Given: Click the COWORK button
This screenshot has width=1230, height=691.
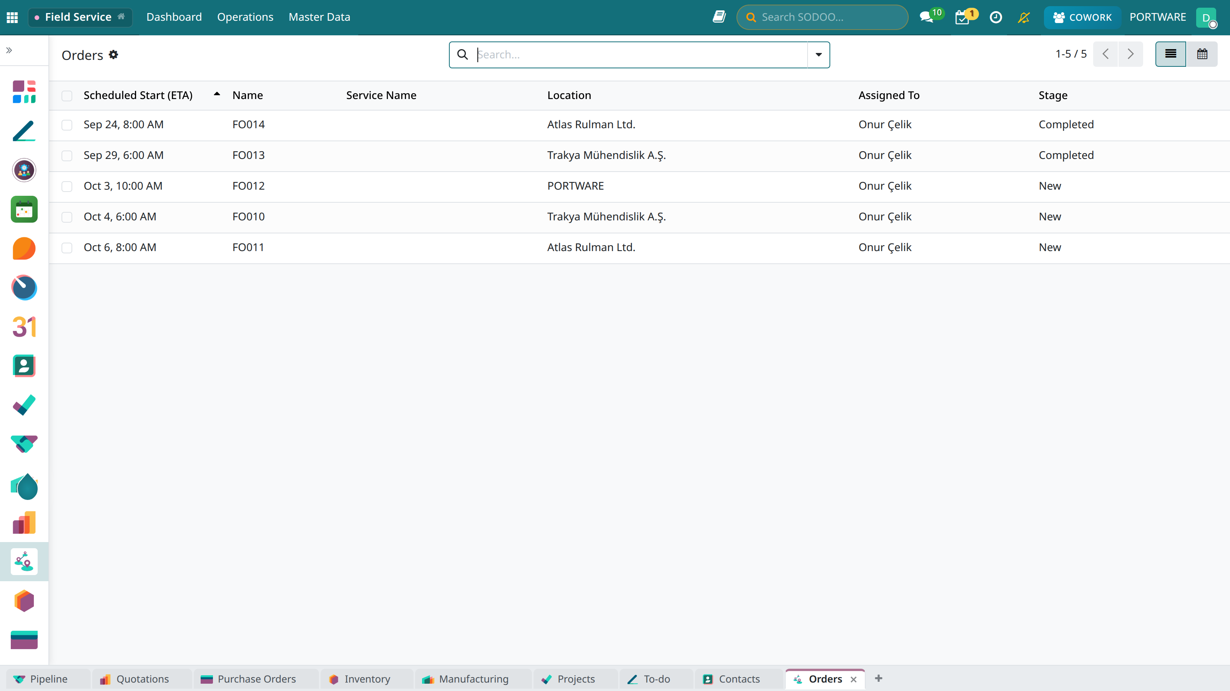Looking at the screenshot, I should click(x=1082, y=17).
